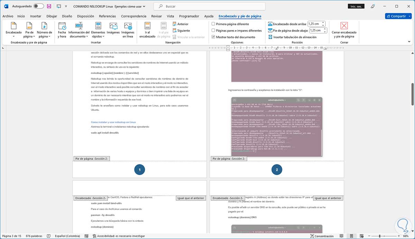Insert Imágenes en línea

click(x=128, y=30)
